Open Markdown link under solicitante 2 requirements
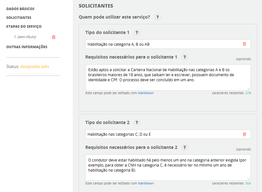This screenshot has height=192, width=262. 146,183
